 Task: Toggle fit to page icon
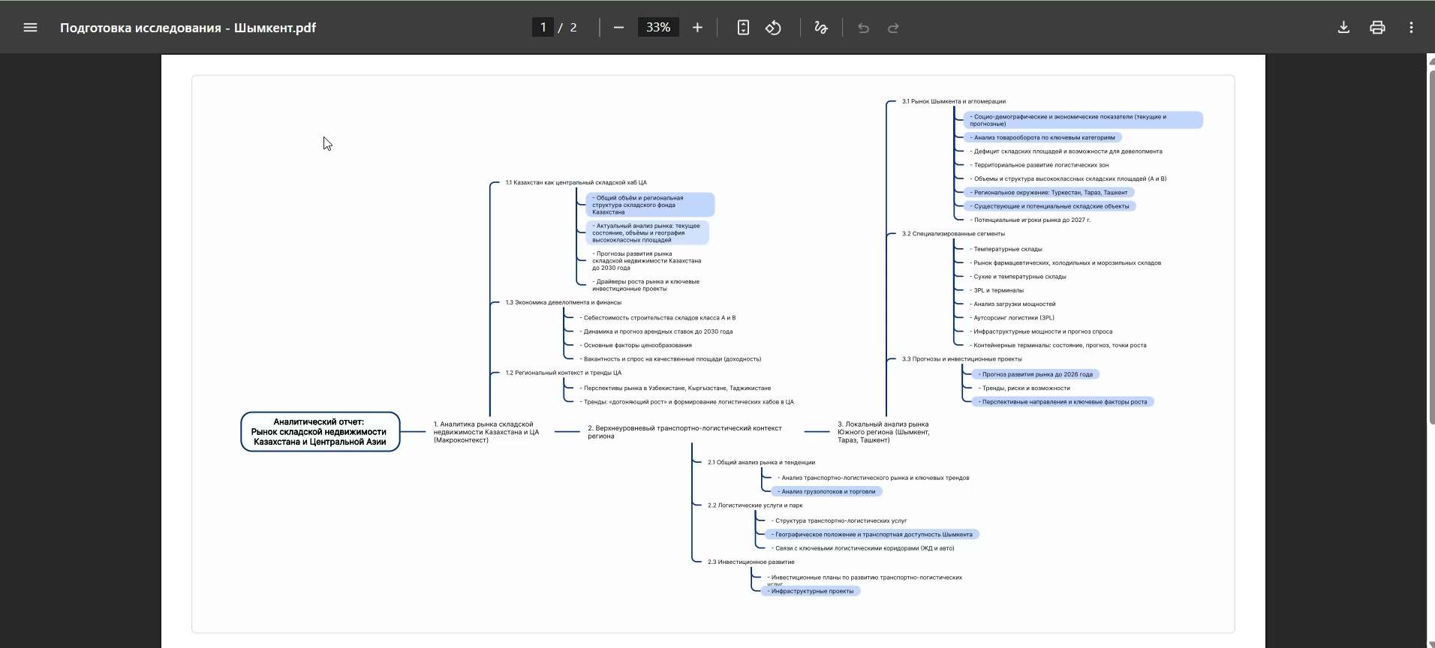(x=742, y=28)
